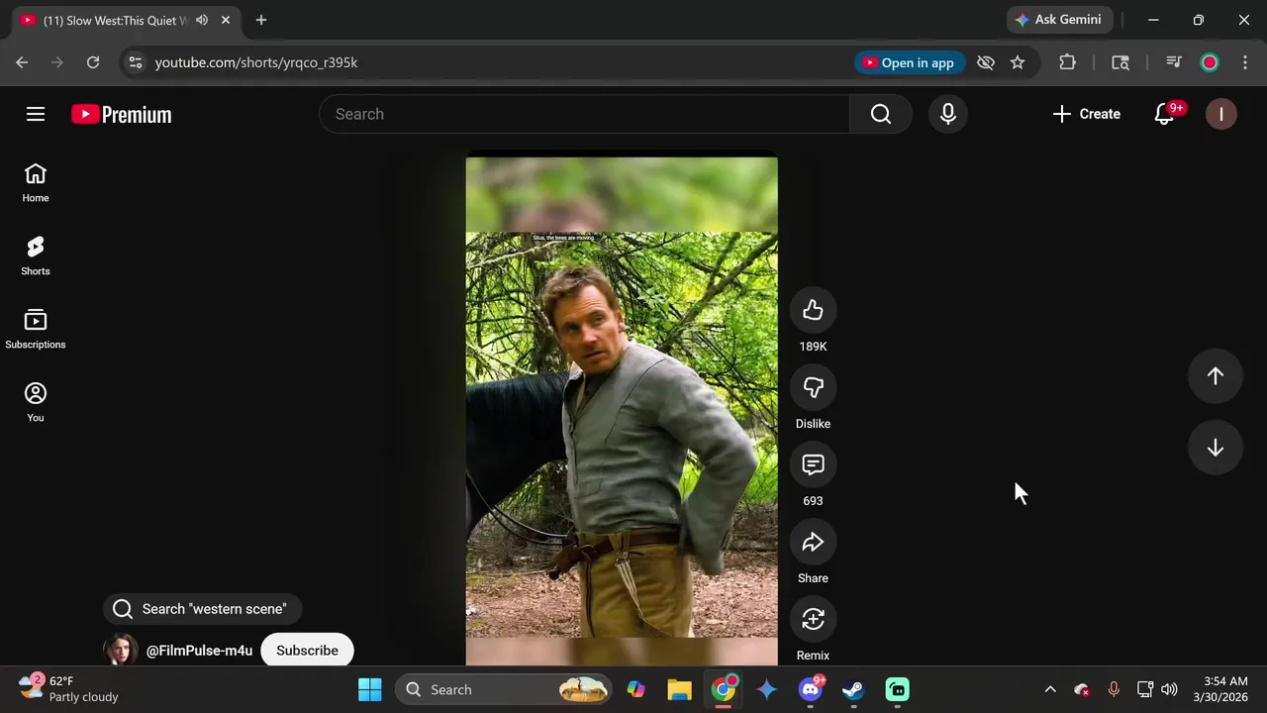Open Chrome extensions puzzle icon
1267x713 pixels.
point(1067,62)
